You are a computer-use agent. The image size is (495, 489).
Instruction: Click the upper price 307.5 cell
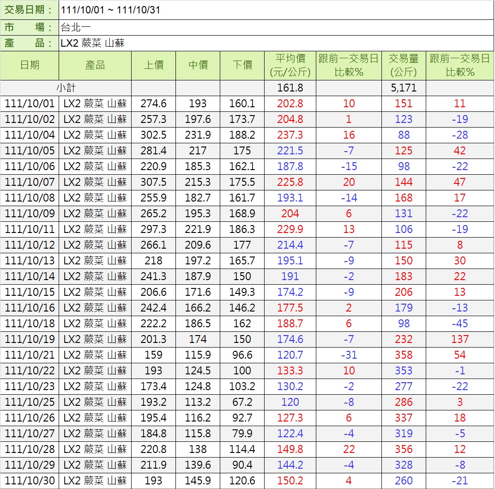click(153, 182)
